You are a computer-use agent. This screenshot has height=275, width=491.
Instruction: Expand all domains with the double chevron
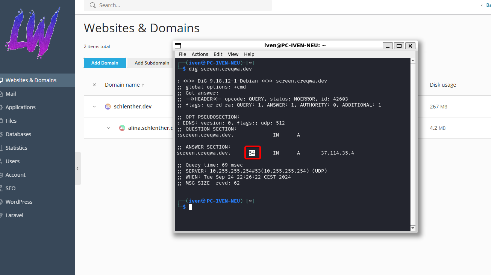(x=94, y=85)
